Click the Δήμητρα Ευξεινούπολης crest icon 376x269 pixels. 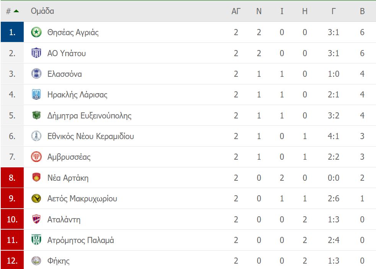(x=36, y=115)
